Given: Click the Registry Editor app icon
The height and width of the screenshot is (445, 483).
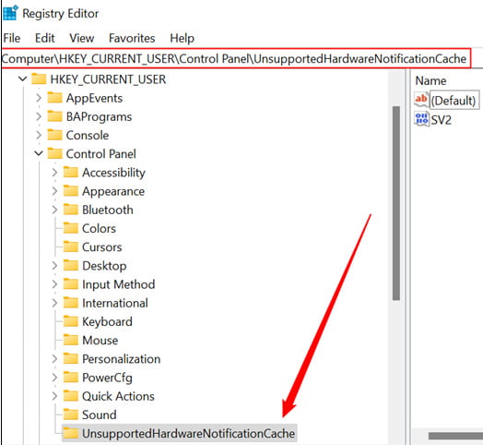Looking at the screenshot, I should (x=10, y=13).
